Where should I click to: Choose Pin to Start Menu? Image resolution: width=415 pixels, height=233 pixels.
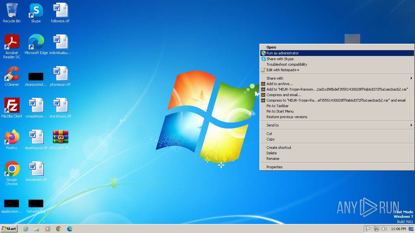(x=337, y=111)
